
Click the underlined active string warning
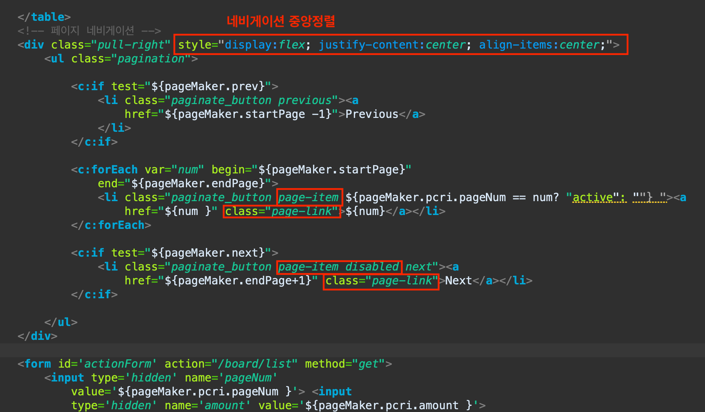593,197
